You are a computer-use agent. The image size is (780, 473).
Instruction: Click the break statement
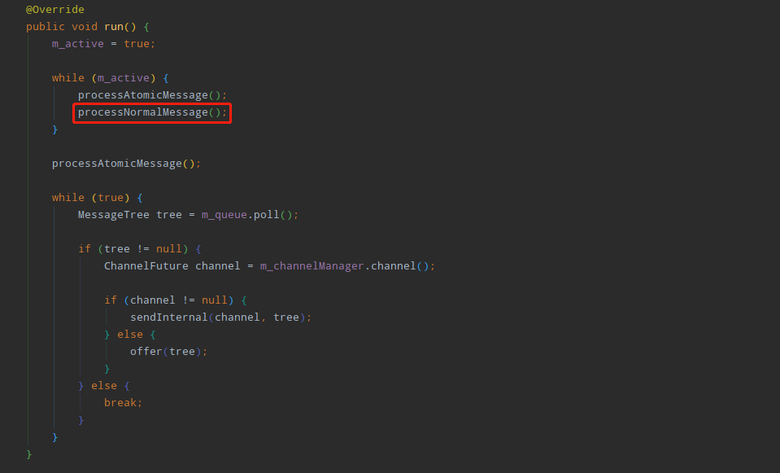(120, 403)
